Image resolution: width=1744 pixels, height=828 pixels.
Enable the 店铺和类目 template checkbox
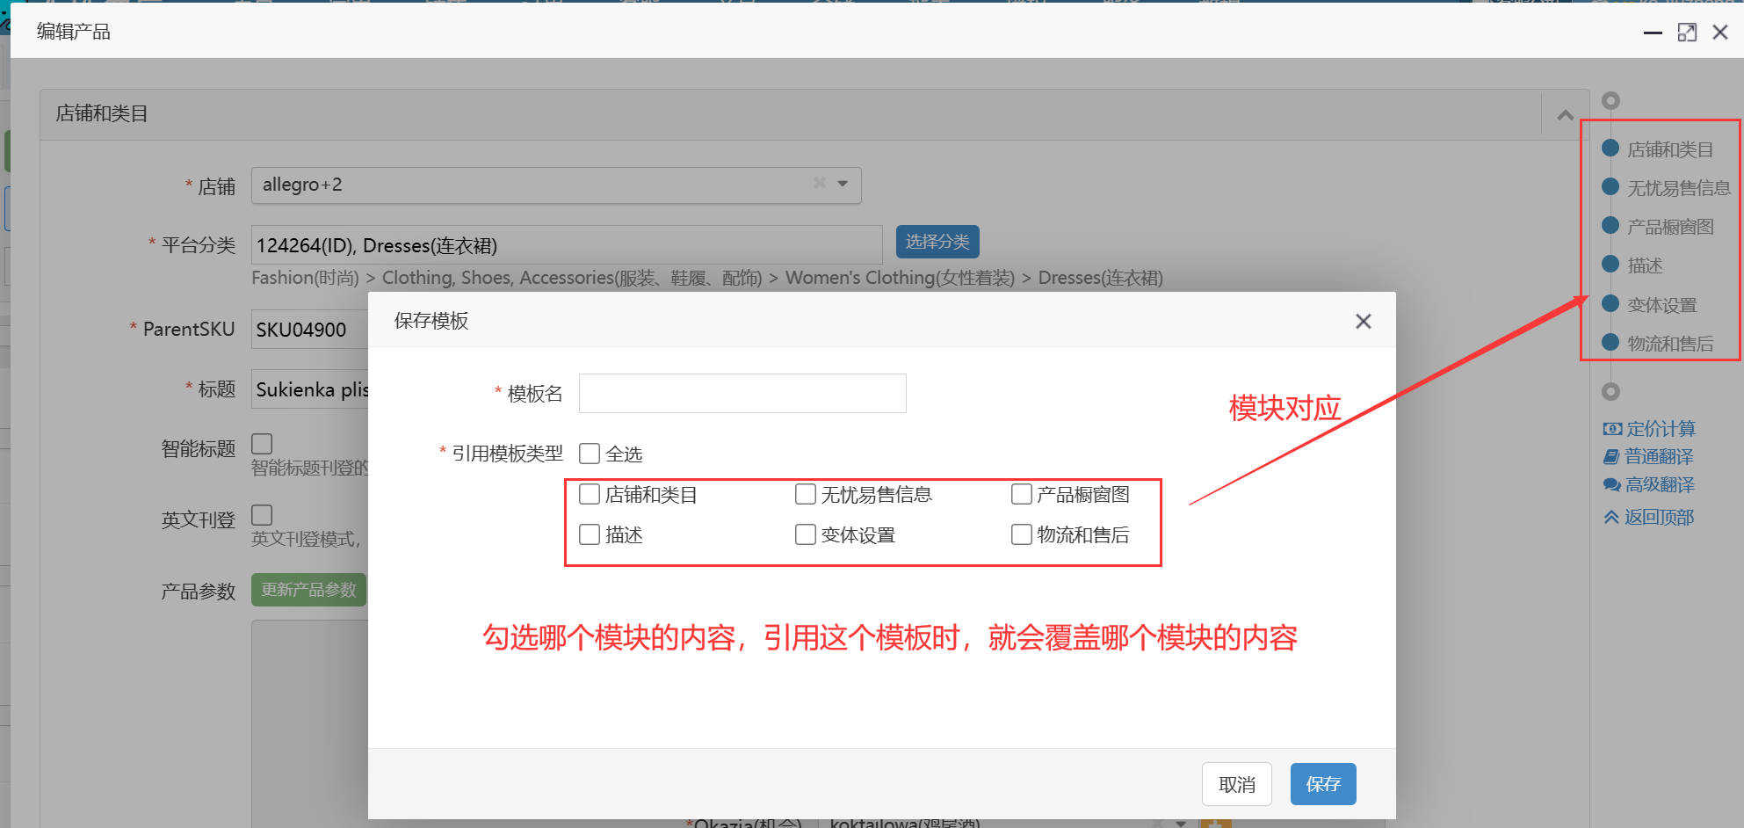coord(590,495)
